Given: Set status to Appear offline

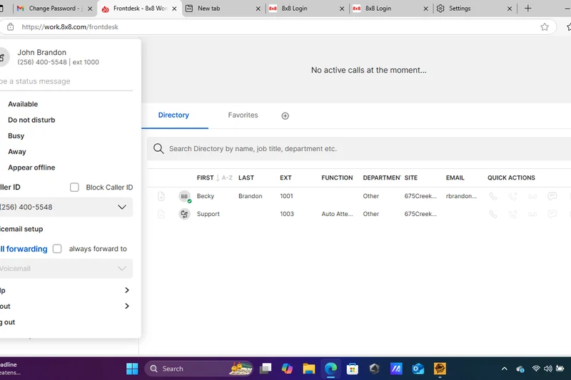Looking at the screenshot, I should pyautogui.click(x=31, y=168).
